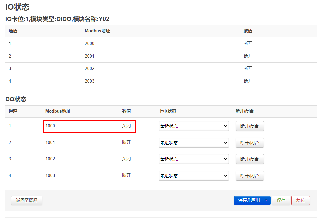The height and width of the screenshot is (219, 318).
Task: Click the 断开 value for address 2001
Action: 248,56
